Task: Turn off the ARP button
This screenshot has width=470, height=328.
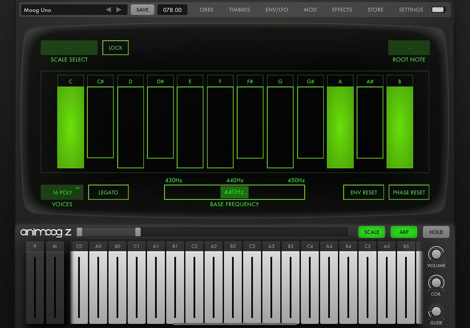Action: 404,232
